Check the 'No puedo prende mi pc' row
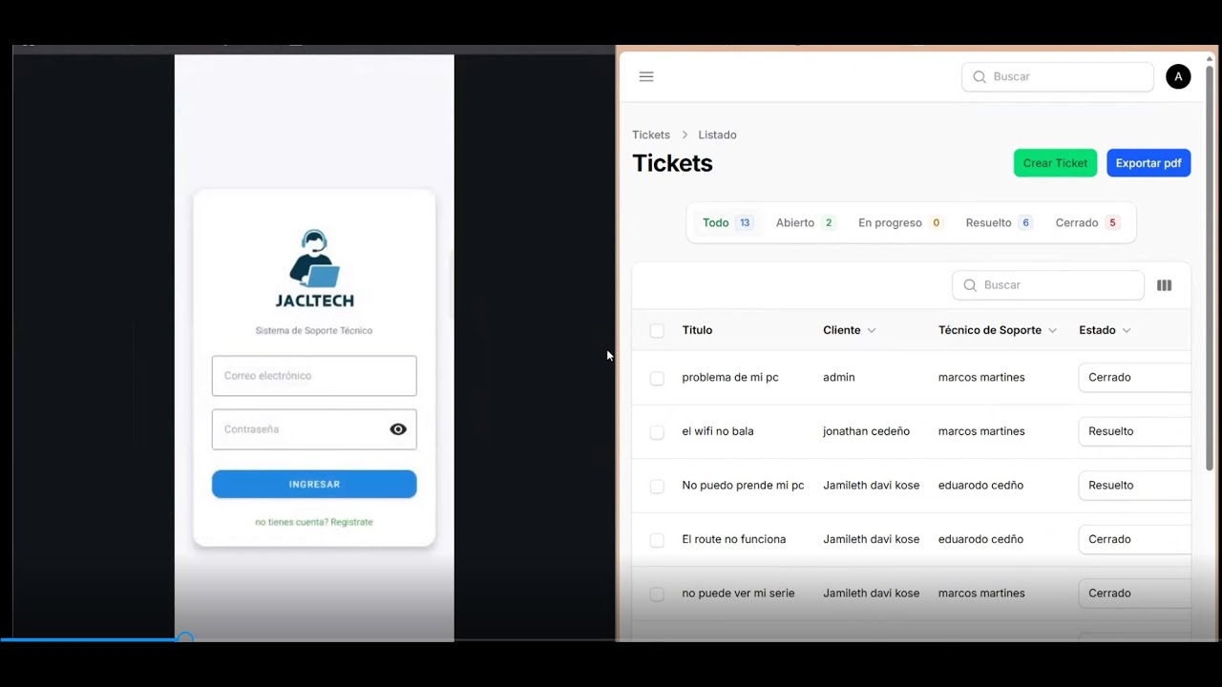1222x687 pixels. point(657,486)
